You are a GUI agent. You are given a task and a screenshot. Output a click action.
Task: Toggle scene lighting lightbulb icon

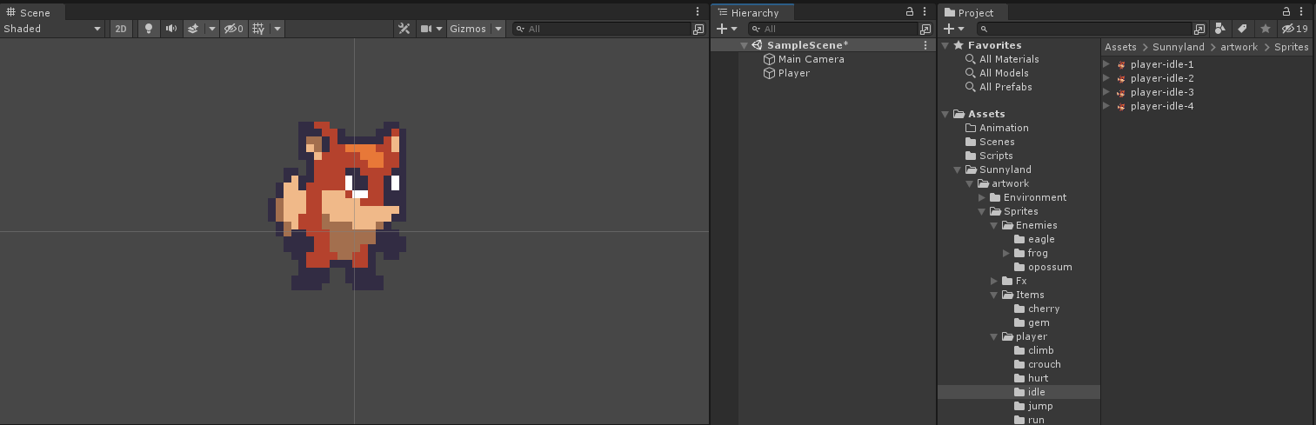click(x=149, y=29)
